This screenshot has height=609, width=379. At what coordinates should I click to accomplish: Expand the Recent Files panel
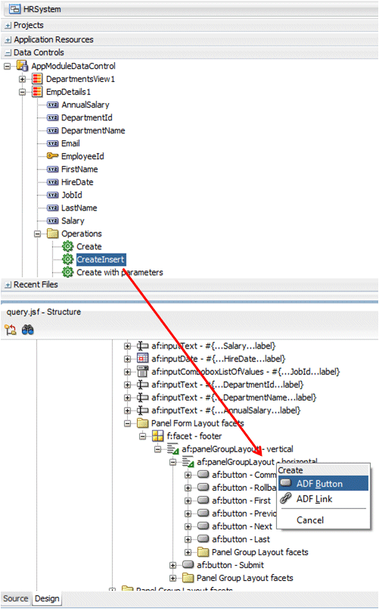(8, 285)
